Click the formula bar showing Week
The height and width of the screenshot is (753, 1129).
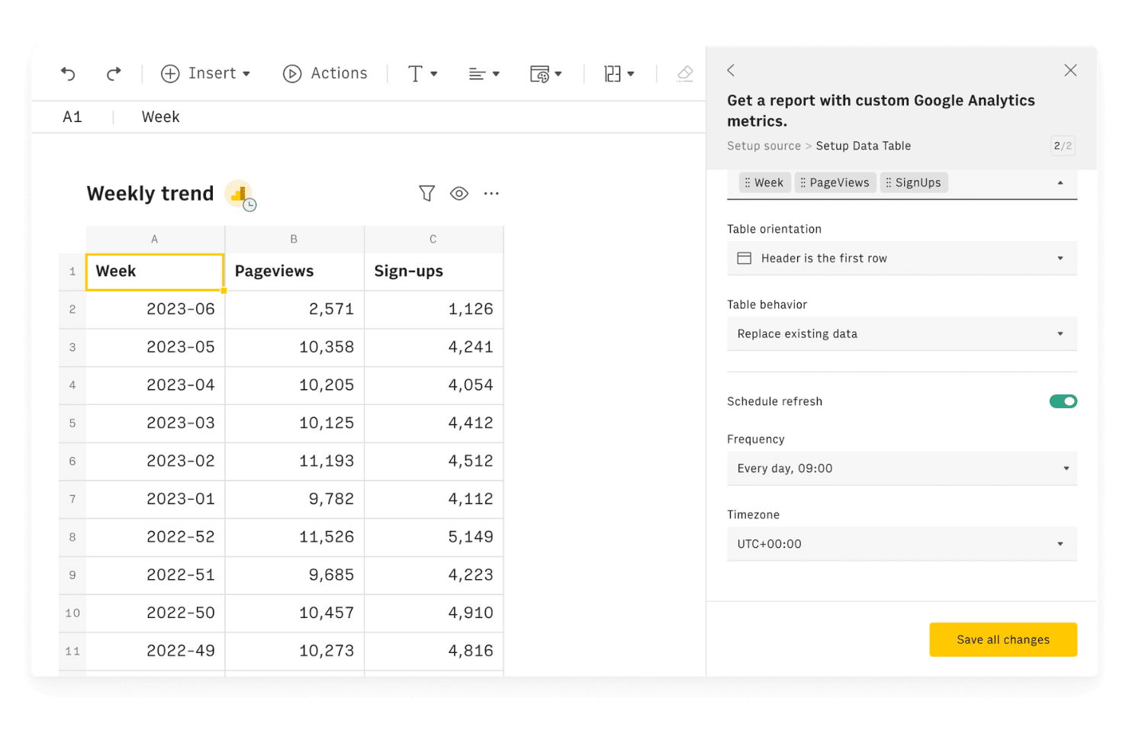coord(161,117)
